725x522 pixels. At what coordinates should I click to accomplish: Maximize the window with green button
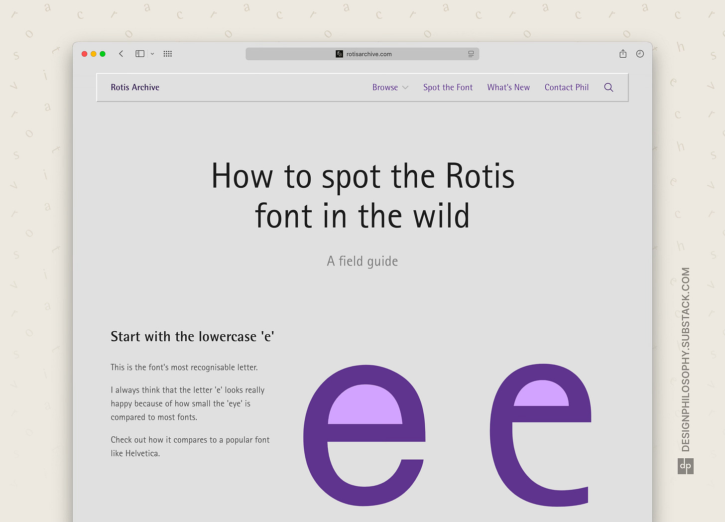pos(103,54)
